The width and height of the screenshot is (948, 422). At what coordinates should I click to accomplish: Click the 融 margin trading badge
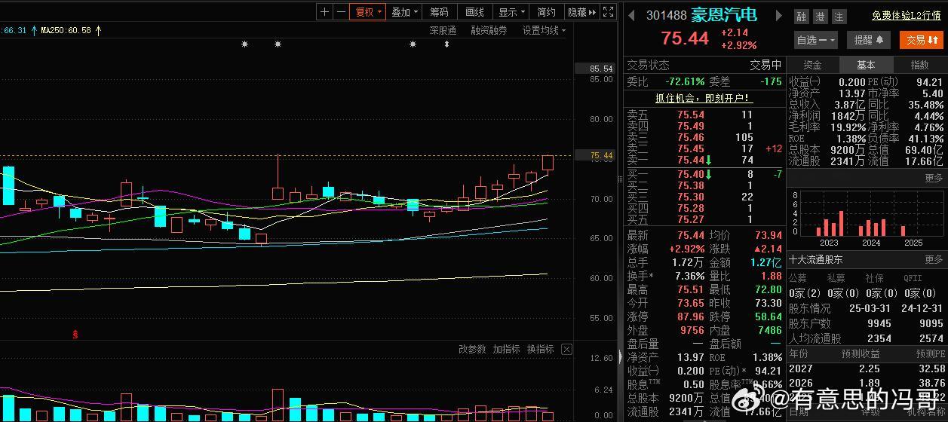click(801, 17)
